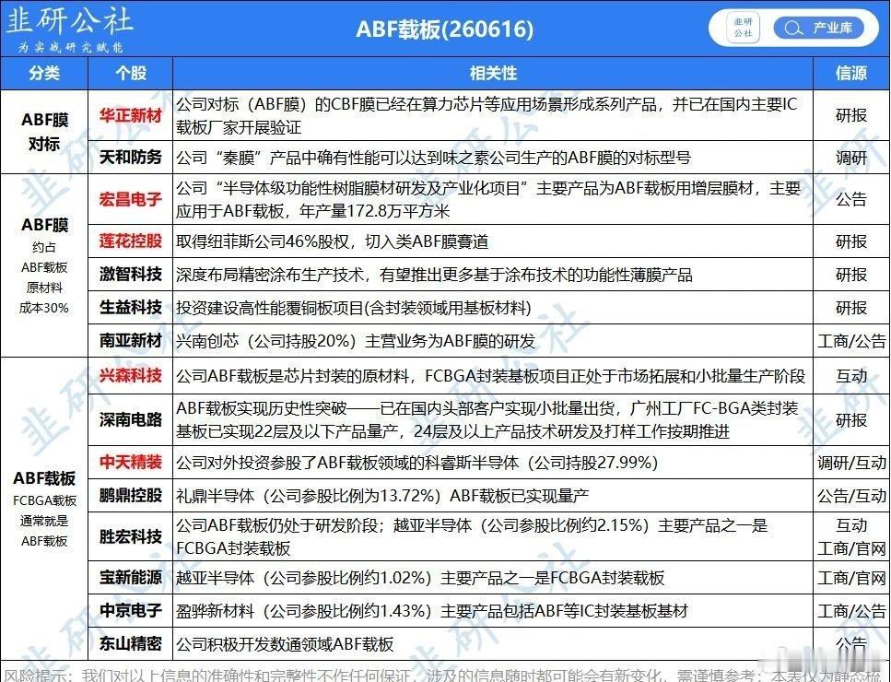891x682 pixels.
Task: Click the 相关性 column header
Action: click(493, 74)
